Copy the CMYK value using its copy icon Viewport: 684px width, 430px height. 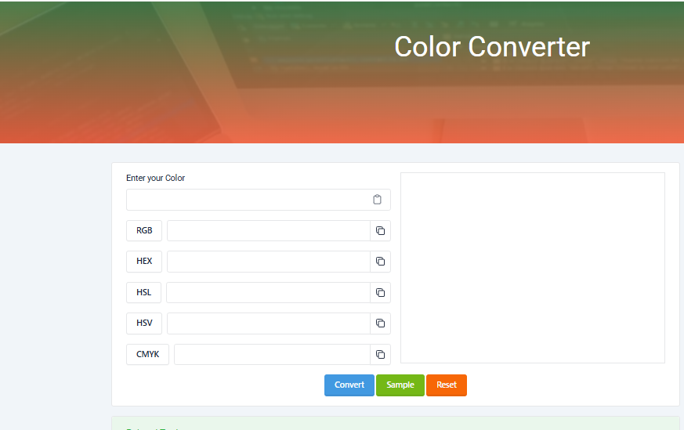click(380, 355)
